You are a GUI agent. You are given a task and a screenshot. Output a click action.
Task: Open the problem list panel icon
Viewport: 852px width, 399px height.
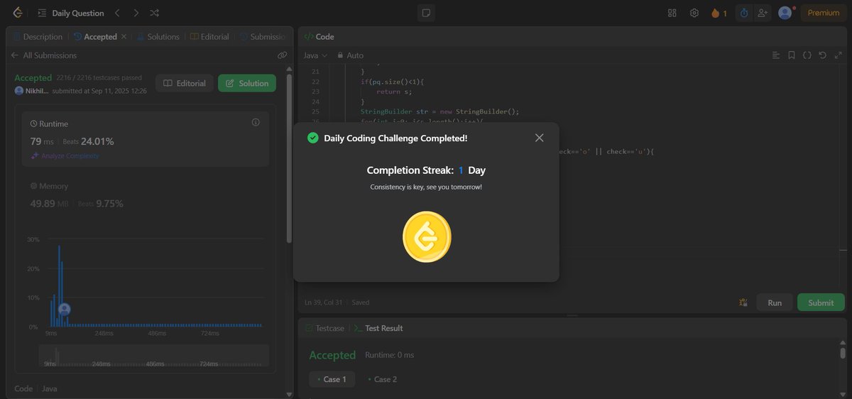(x=43, y=13)
